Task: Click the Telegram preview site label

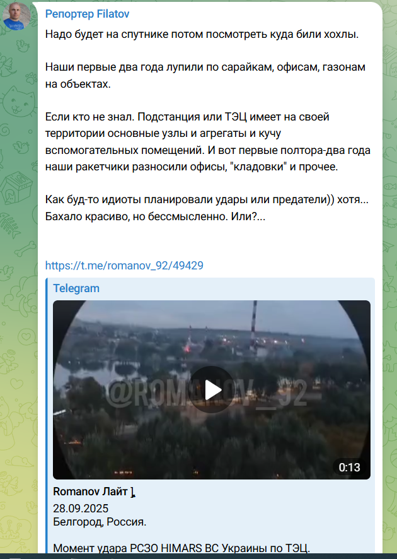Action: coord(76,288)
